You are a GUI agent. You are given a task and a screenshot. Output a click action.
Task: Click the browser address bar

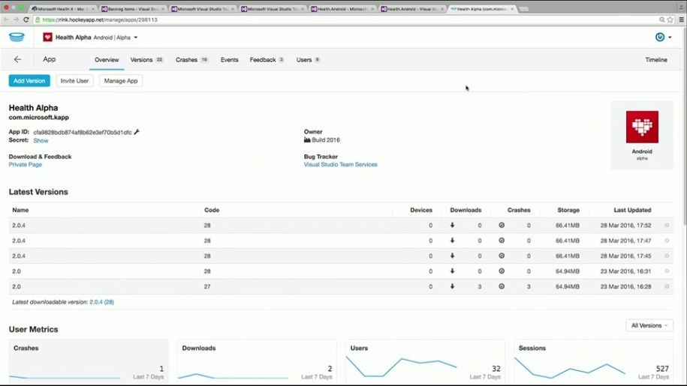coord(346,19)
